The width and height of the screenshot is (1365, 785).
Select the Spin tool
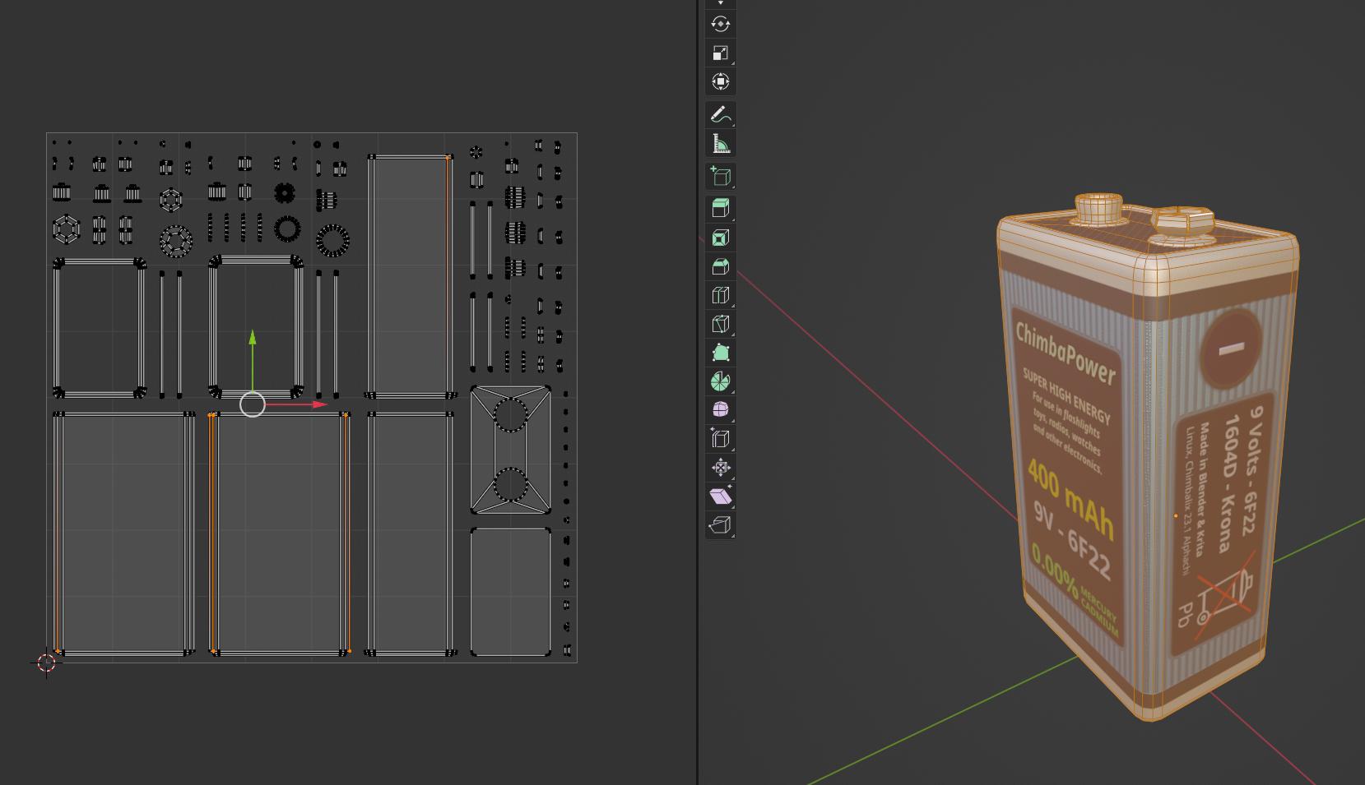(720, 381)
